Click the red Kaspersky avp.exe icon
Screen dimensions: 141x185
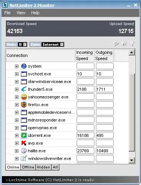[24, 143]
